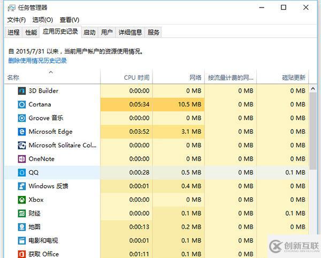
Task: Click Windows 反馈 network value 0.4 MB
Action: (191, 186)
